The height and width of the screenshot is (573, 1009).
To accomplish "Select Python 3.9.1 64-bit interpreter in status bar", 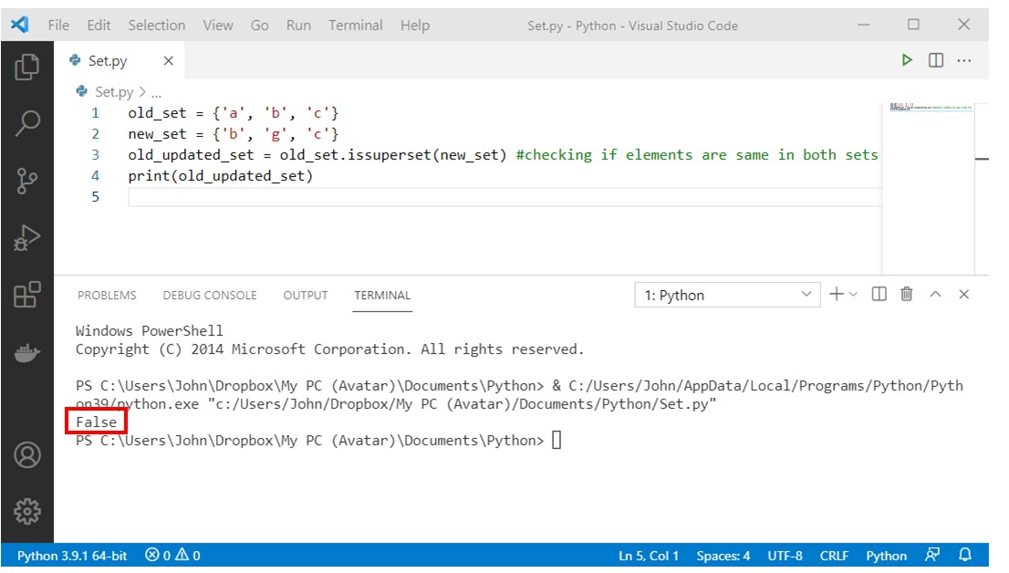I will [x=72, y=556].
